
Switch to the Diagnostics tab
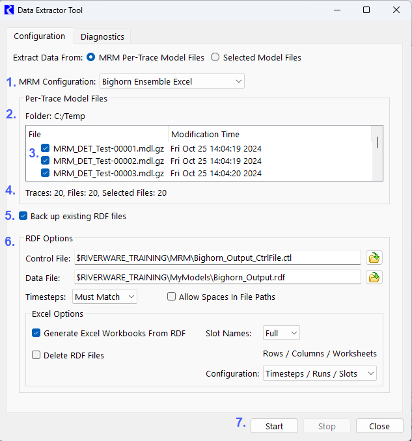(102, 36)
